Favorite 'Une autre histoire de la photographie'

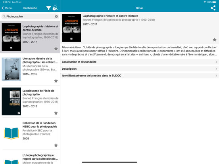[56, 81]
